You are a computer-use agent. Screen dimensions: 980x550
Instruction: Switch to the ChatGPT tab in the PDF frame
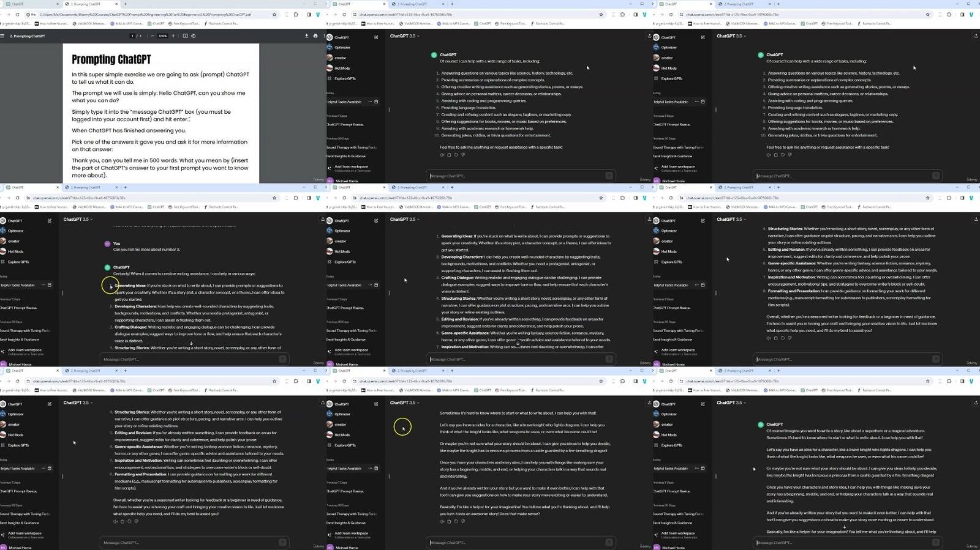click(x=31, y=4)
